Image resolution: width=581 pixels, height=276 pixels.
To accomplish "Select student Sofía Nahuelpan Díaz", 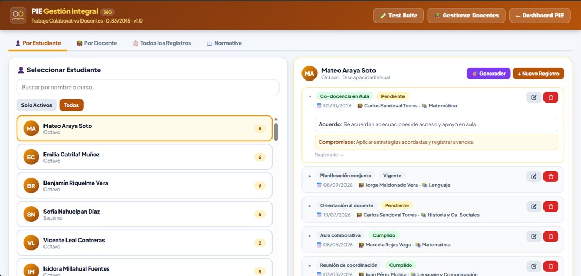I will coord(144,214).
